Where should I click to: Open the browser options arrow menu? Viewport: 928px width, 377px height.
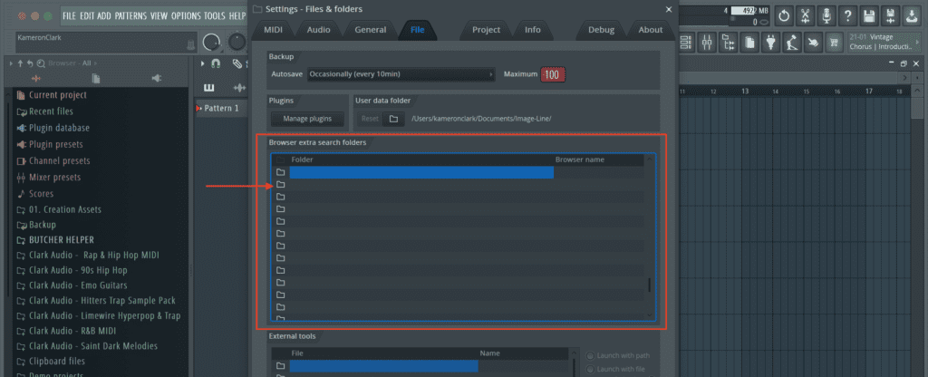pos(11,63)
